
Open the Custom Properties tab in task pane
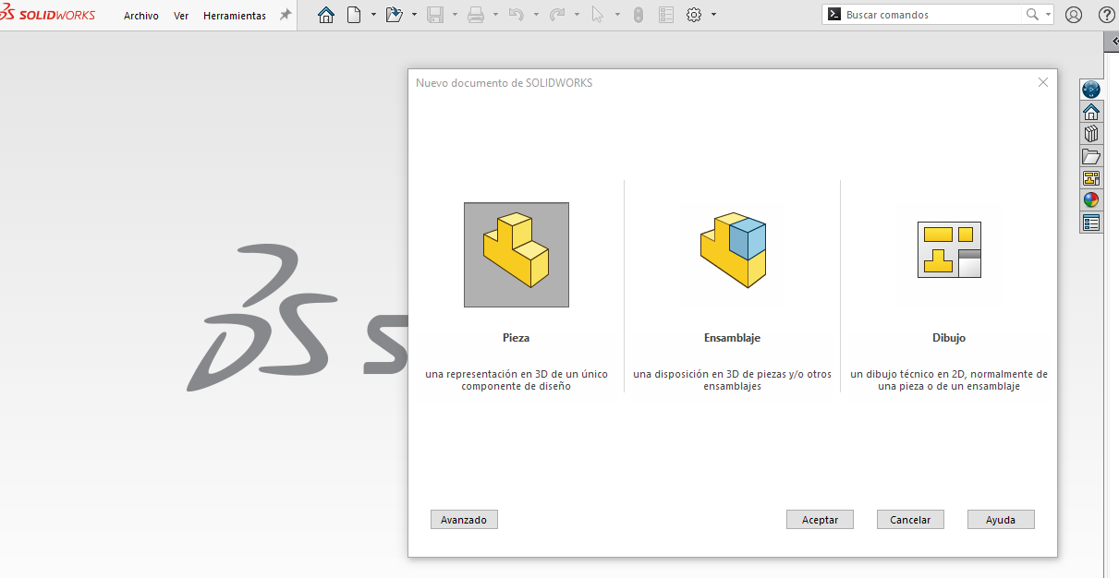(x=1091, y=223)
